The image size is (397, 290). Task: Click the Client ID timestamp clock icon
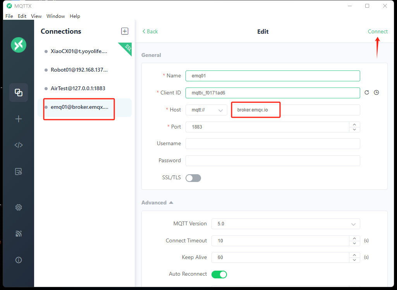[x=376, y=93]
